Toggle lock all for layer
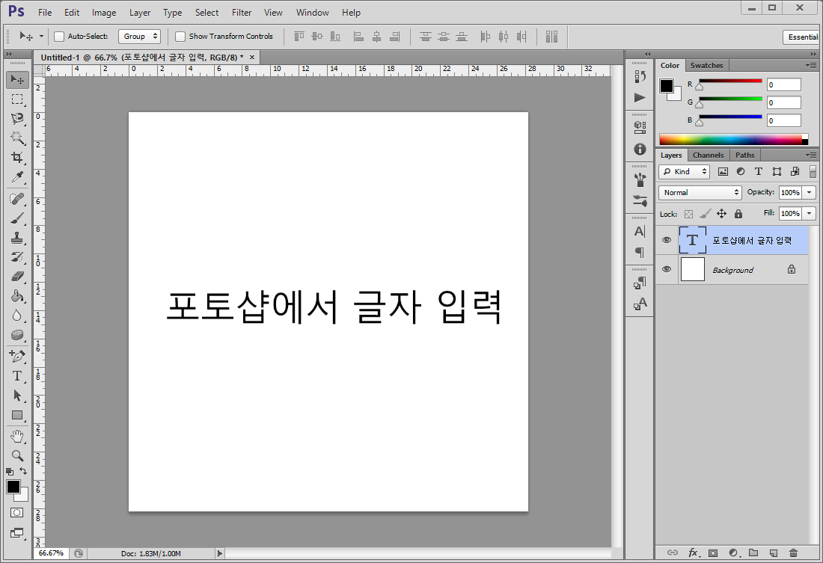This screenshot has height=563, width=823. click(738, 214)
